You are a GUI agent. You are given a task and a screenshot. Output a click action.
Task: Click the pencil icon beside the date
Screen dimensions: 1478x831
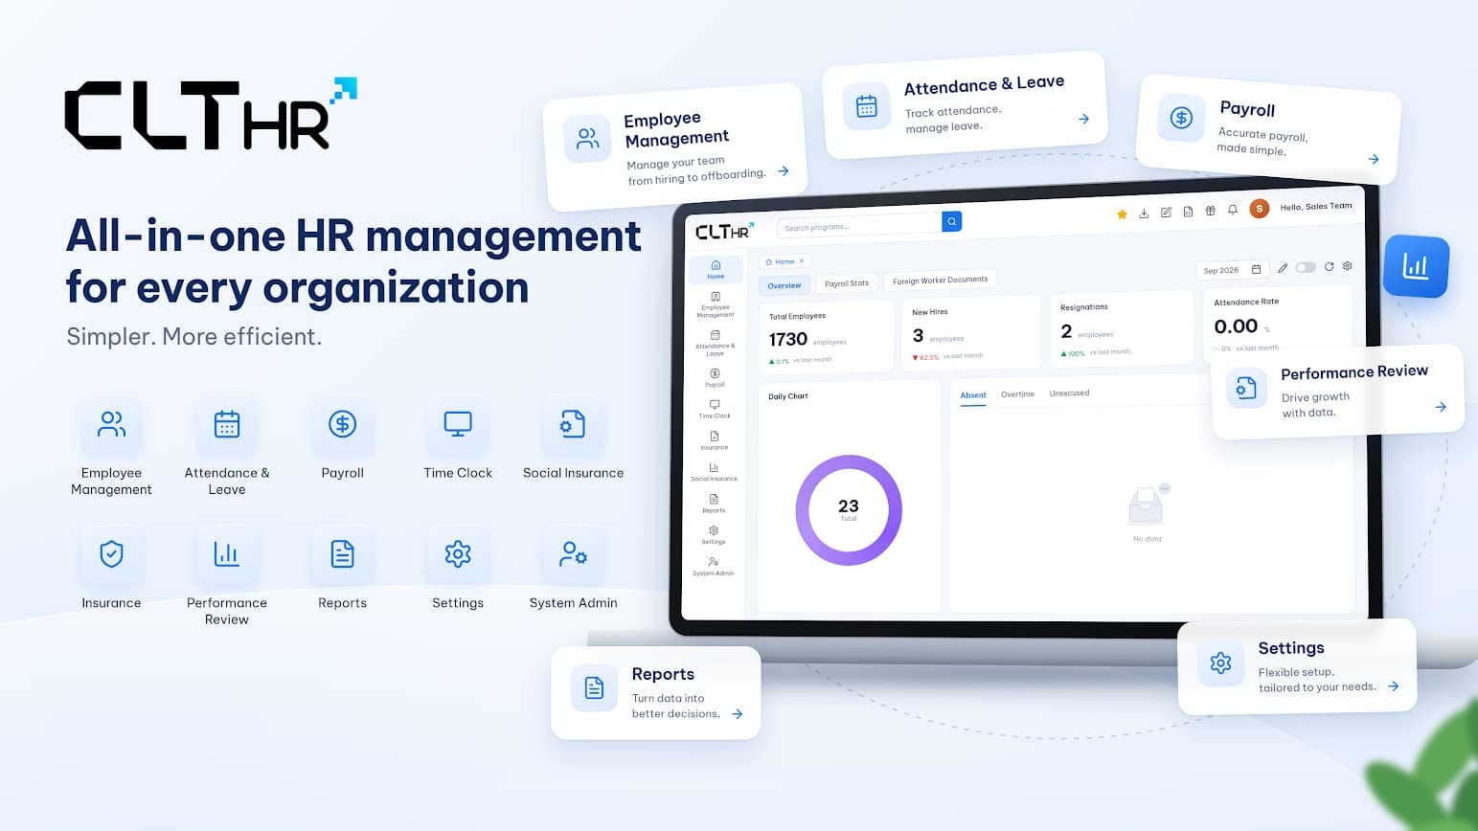click(x=1283, y=268)
